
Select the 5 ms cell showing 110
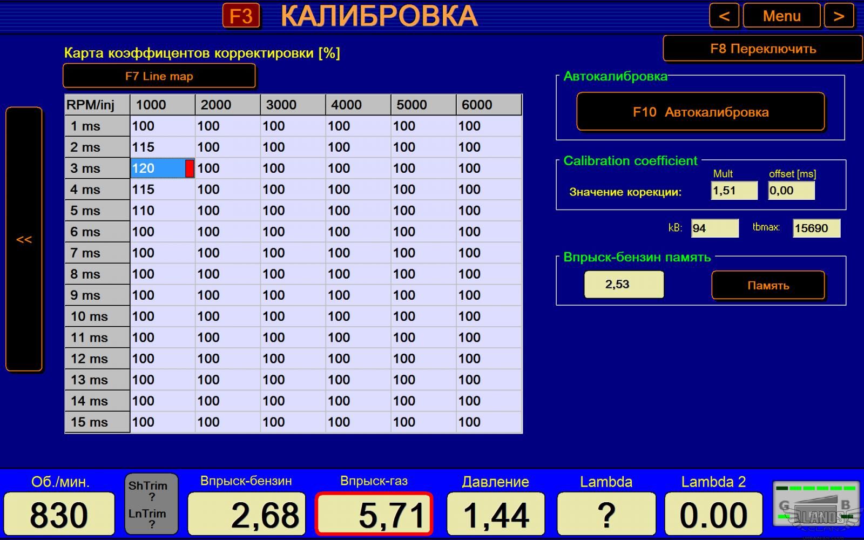click(162, 211)
